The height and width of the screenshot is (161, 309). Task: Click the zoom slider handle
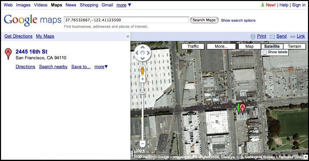click(143, 93)
